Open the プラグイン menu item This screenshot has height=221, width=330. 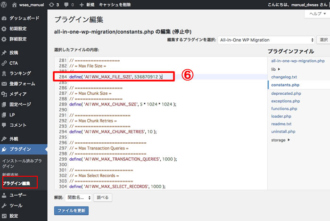point(24,149)
